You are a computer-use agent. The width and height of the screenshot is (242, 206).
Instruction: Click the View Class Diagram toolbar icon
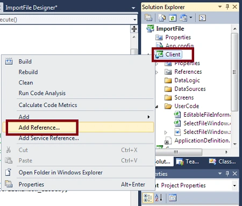202,18
